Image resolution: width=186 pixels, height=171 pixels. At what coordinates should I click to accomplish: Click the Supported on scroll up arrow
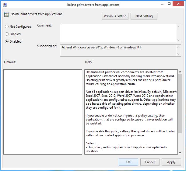[x=178, y=47]
